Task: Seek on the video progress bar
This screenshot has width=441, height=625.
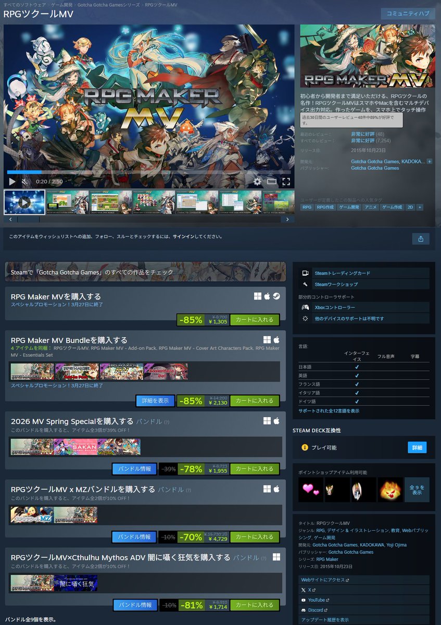Action: [149, 172]
